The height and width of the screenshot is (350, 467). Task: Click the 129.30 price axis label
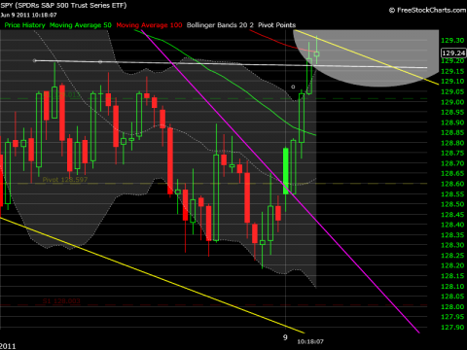tap(452, 41)
